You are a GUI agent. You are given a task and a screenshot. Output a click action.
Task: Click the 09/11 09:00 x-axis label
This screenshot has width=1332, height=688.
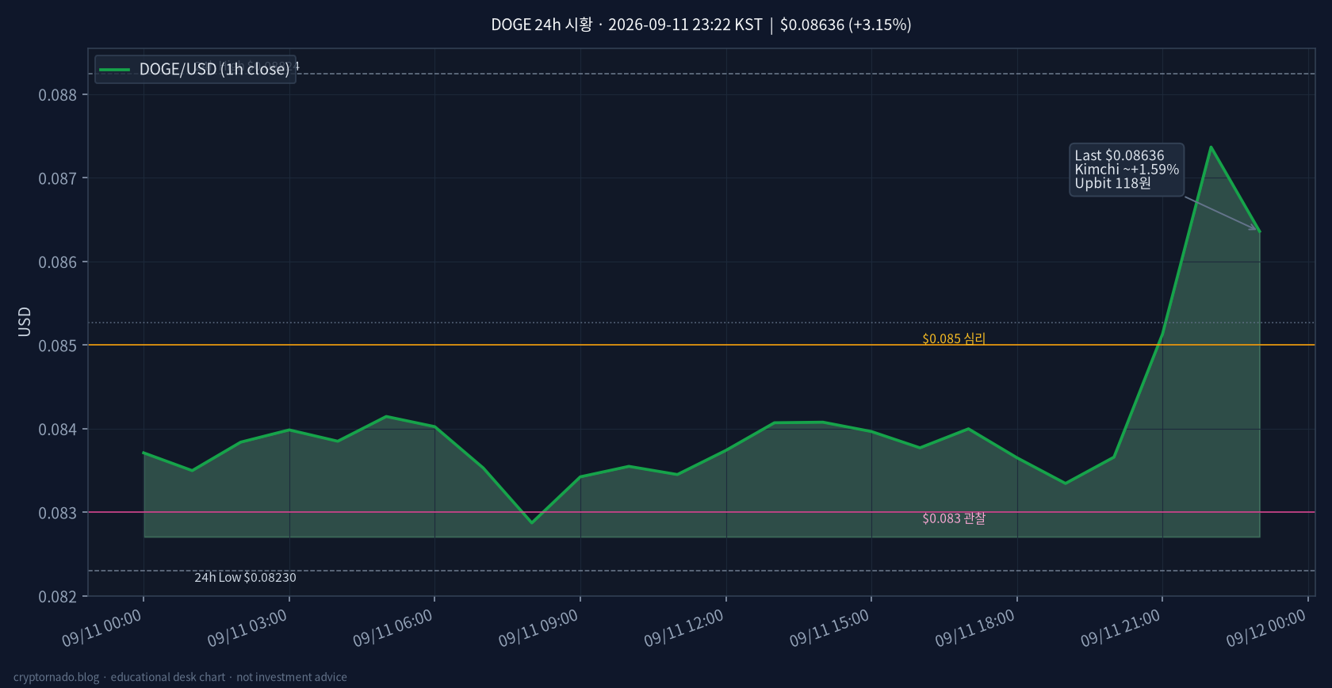click(x=538, y=628)
